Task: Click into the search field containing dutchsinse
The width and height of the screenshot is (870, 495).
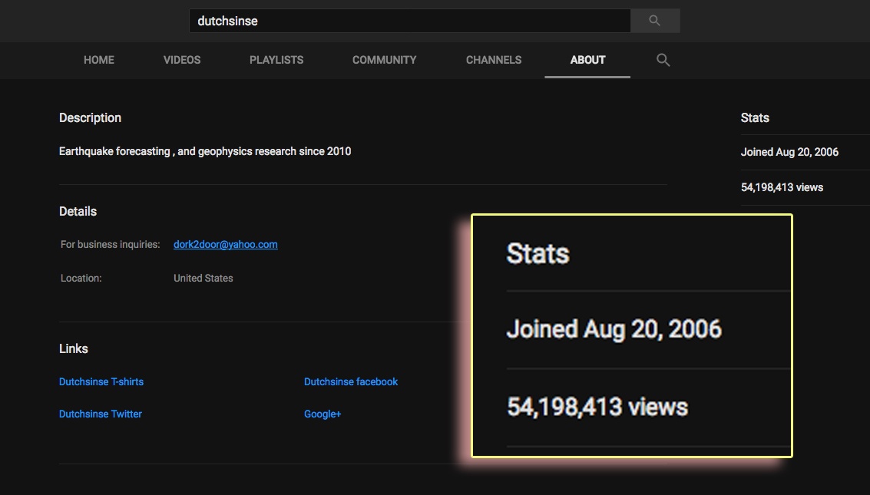Action: (409, 21)
